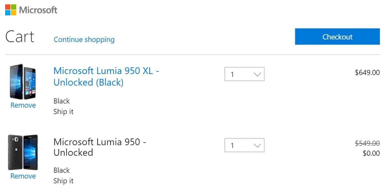Remove the Lumia 950 XL from cart
386x191 pixels.
point(22,105)
